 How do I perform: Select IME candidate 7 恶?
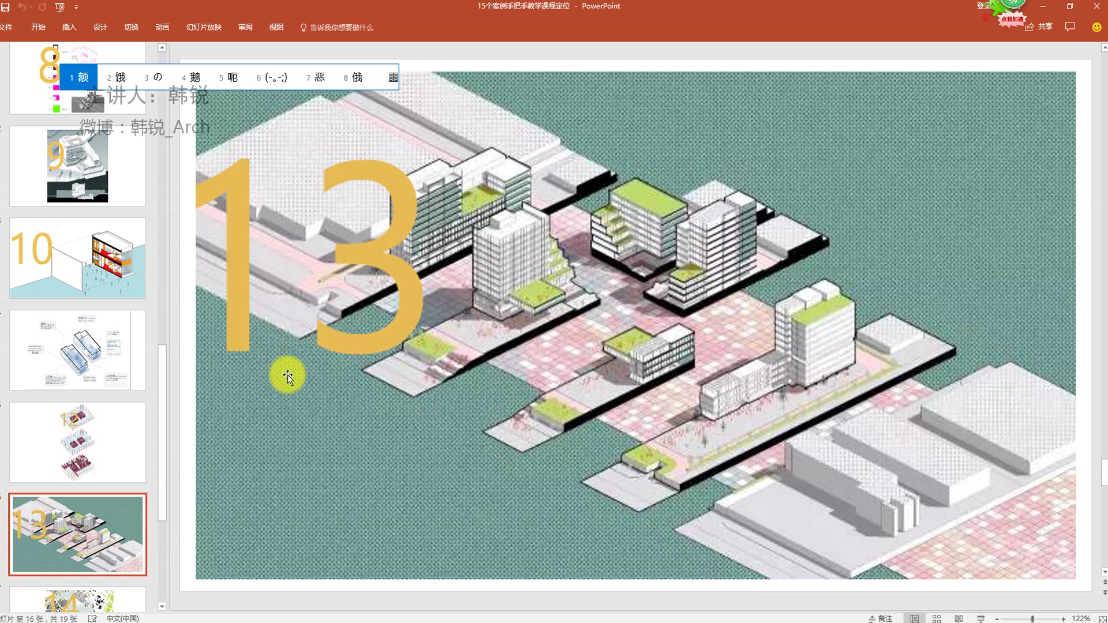point(316,77)
